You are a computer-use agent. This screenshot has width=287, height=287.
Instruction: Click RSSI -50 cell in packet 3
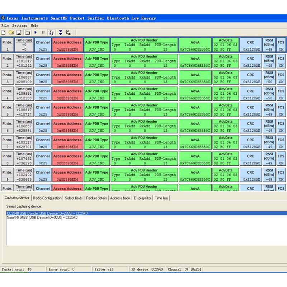(269, 77)
